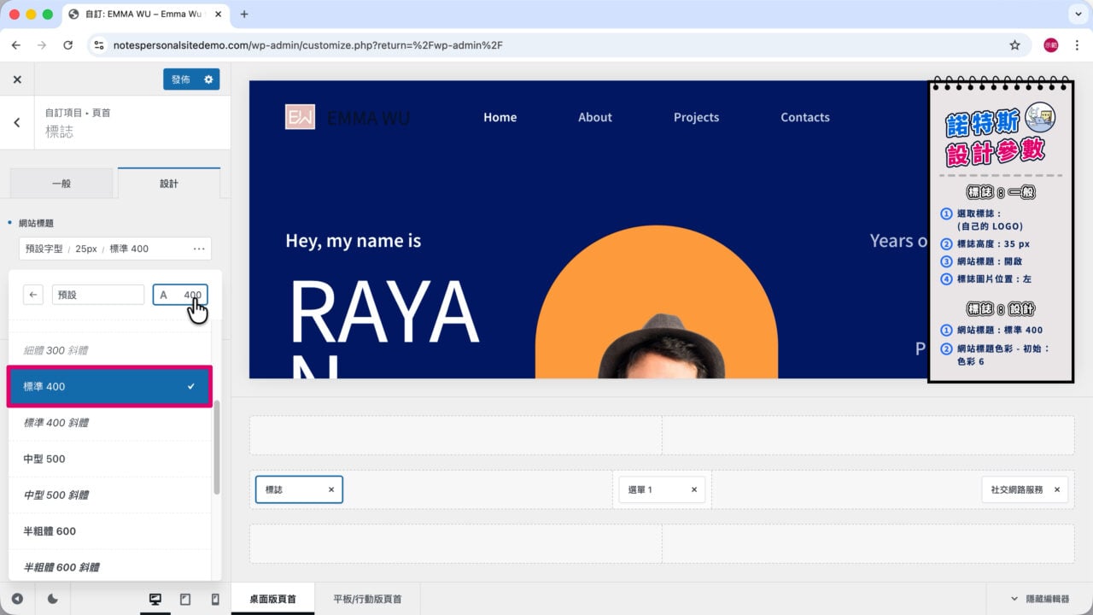Image resolution: width=1093 pixels, height=615 pixels.
Task: Select 中型 500 font weight option
Action: click(109, 459)
